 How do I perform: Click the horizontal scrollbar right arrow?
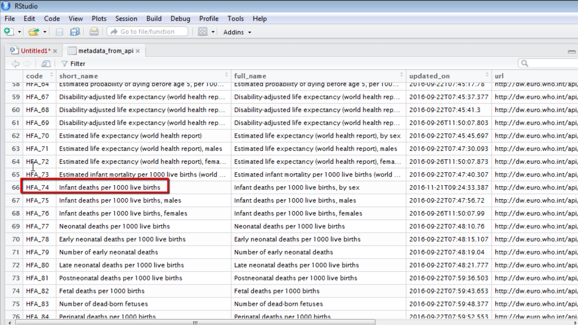tap(575, 323)
